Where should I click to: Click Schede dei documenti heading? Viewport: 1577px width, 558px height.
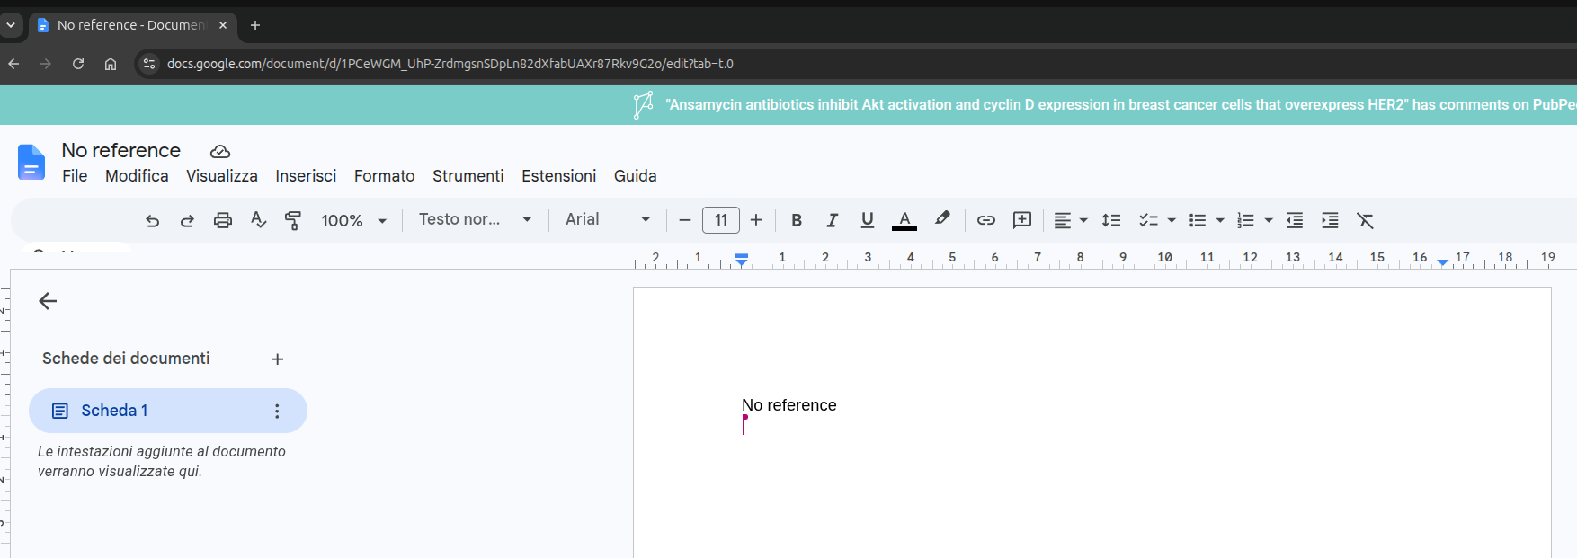126,359
